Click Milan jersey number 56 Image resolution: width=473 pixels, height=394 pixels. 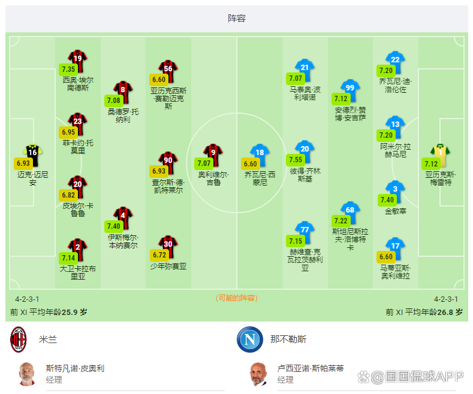click(x=168, y=71)
